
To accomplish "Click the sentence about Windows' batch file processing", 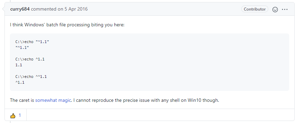I will click(67, 25).
